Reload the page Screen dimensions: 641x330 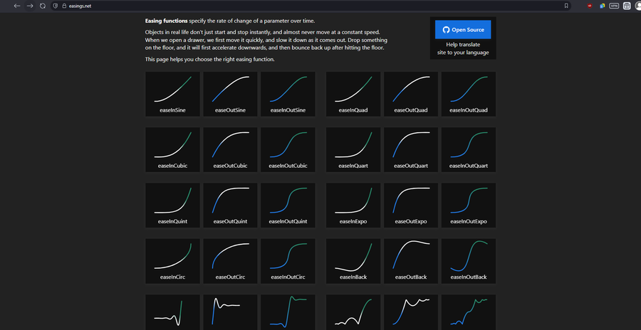tap(43, 6)
